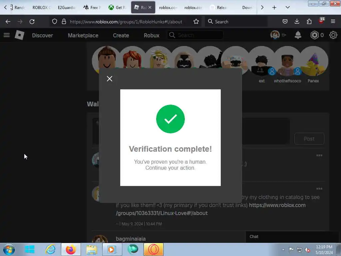
Task: Open the Discover page
Action: 42,35
